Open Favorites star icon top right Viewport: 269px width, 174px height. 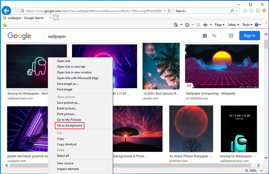251,11
